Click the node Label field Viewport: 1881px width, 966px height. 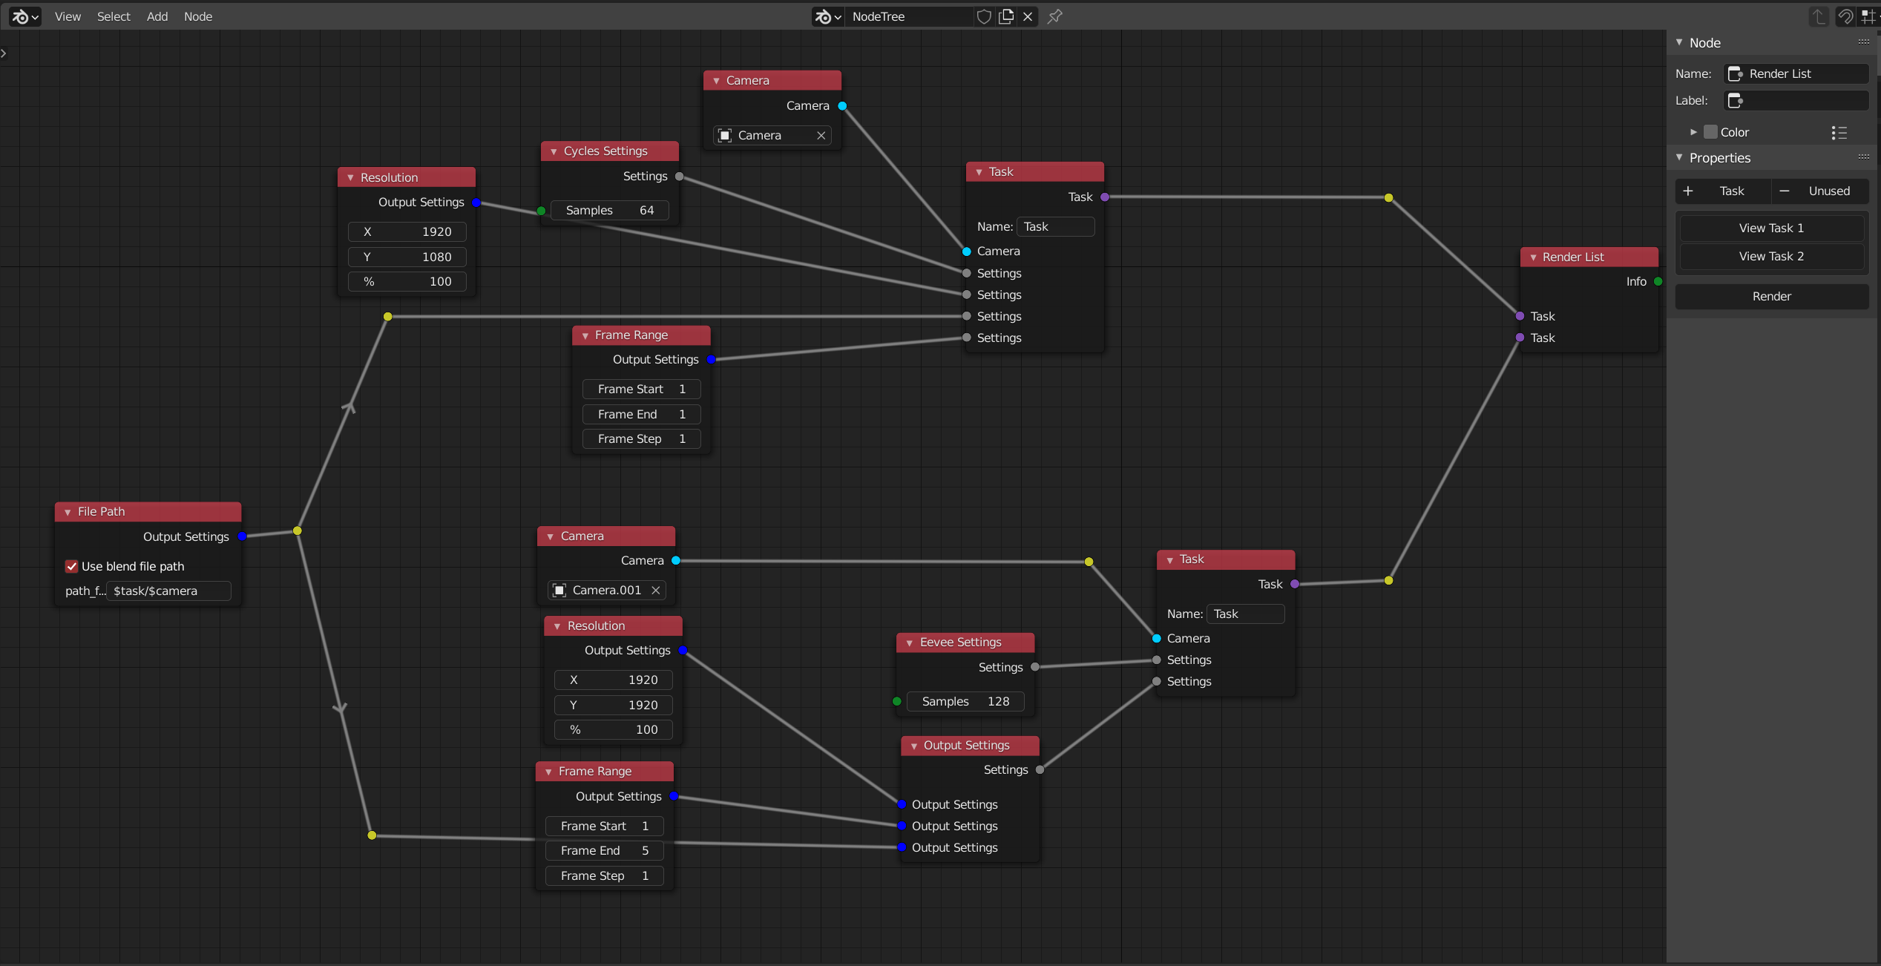coord(1796,100)
